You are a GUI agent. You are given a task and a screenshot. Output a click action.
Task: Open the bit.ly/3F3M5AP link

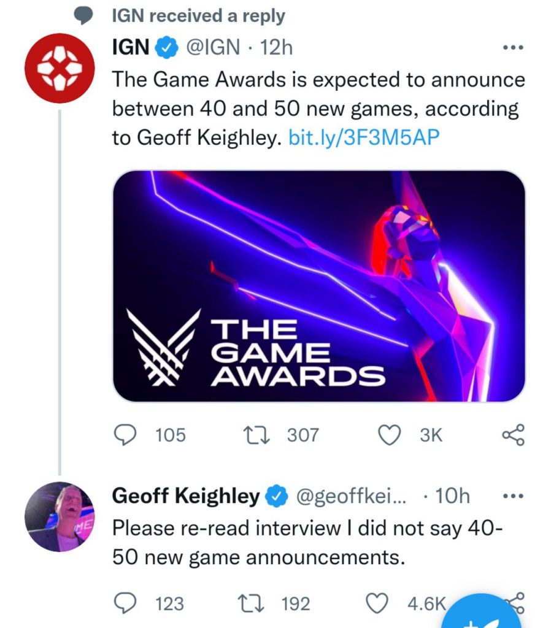click(x=364, y=138)
